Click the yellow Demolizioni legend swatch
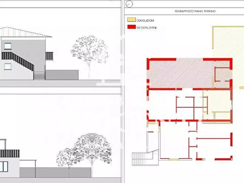This screenshot has height=183, width=244. [131, 20]
